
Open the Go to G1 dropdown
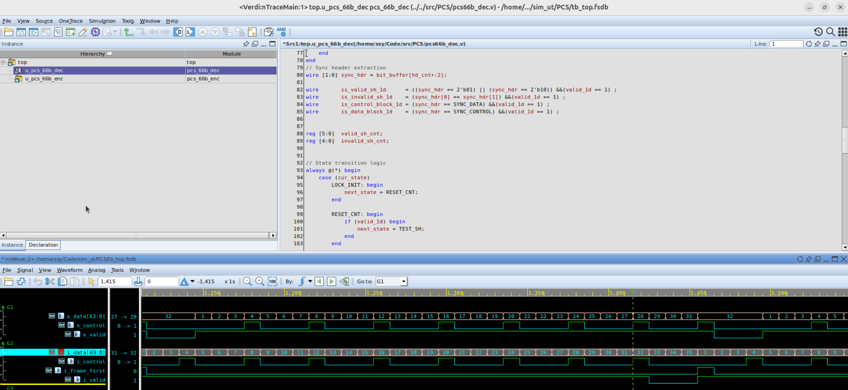[404, 281]
